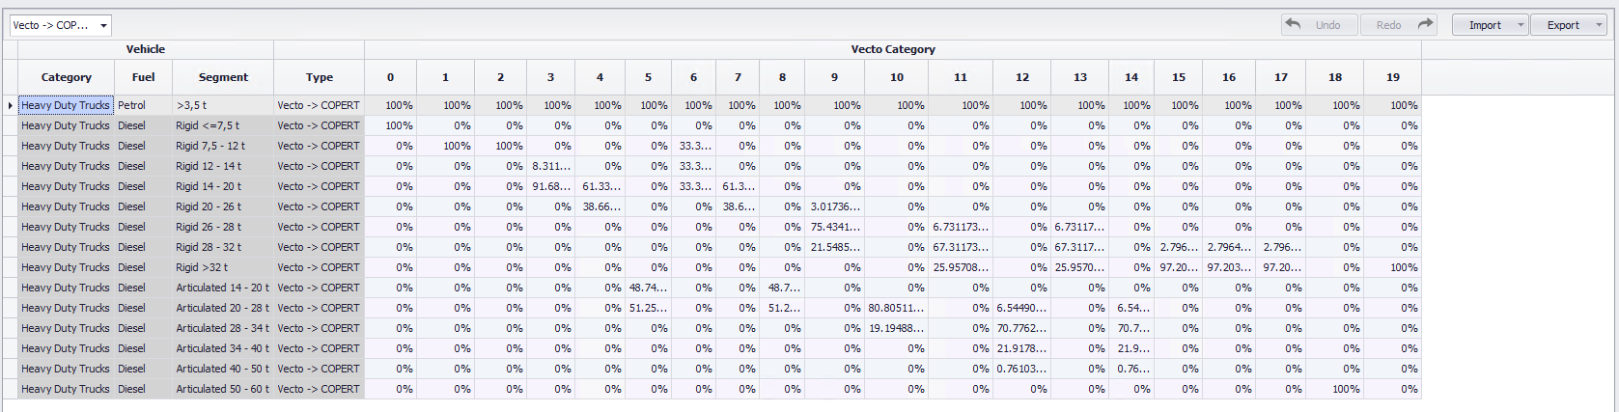Click the Redo arrow icon
The height and width of the screenshot is (412, 1619).
tap(1425, 24)
